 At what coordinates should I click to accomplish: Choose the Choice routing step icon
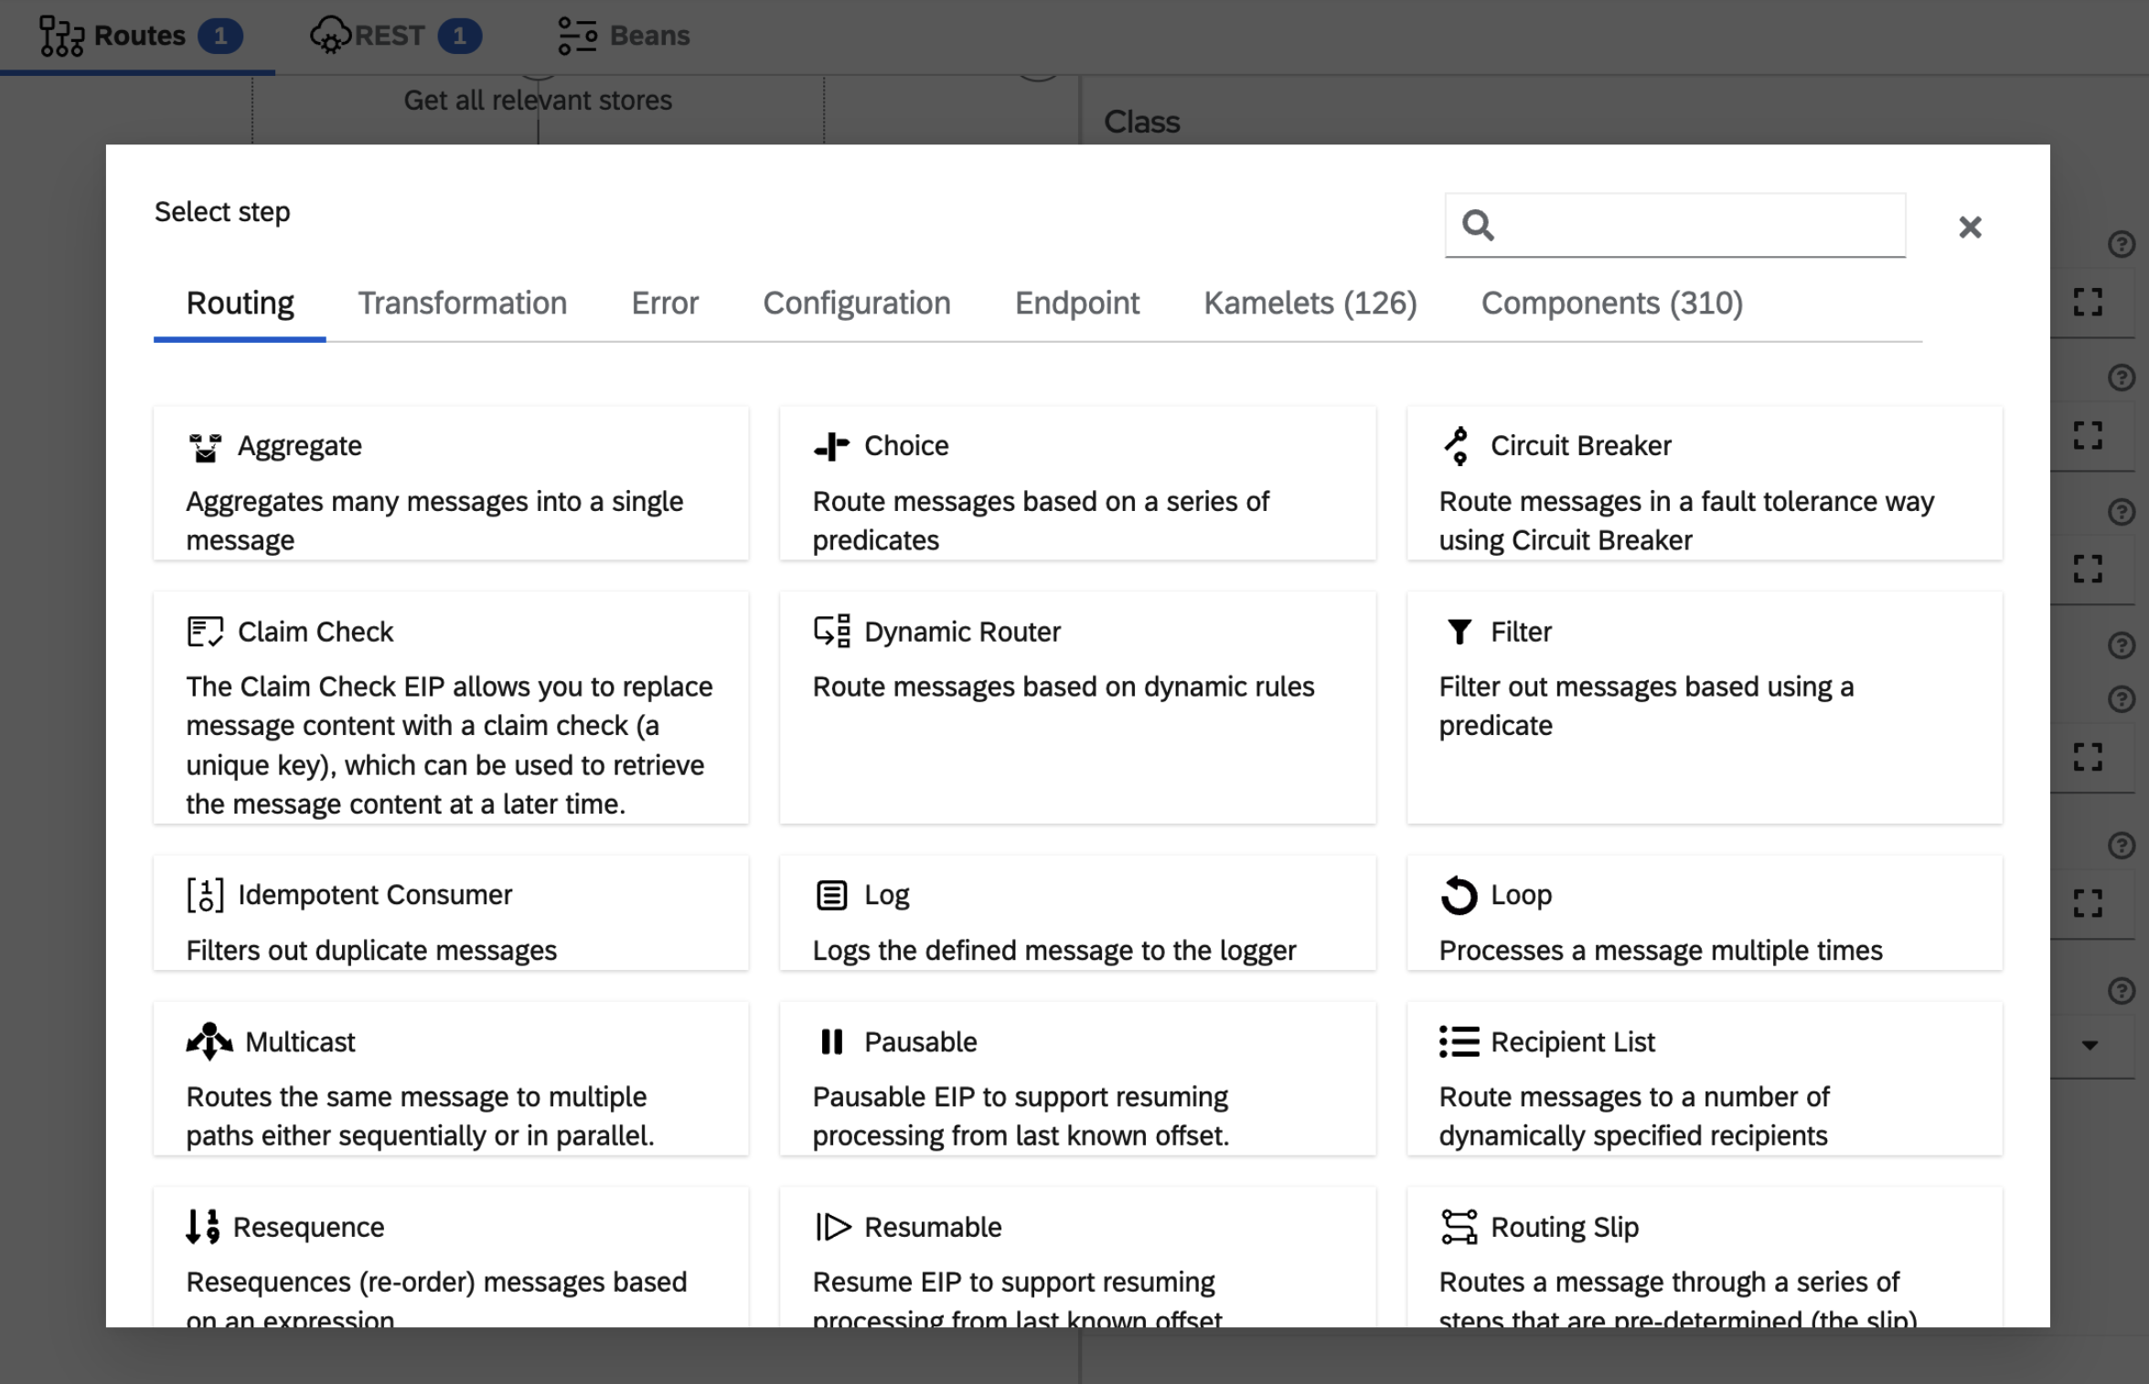(831, 447)
